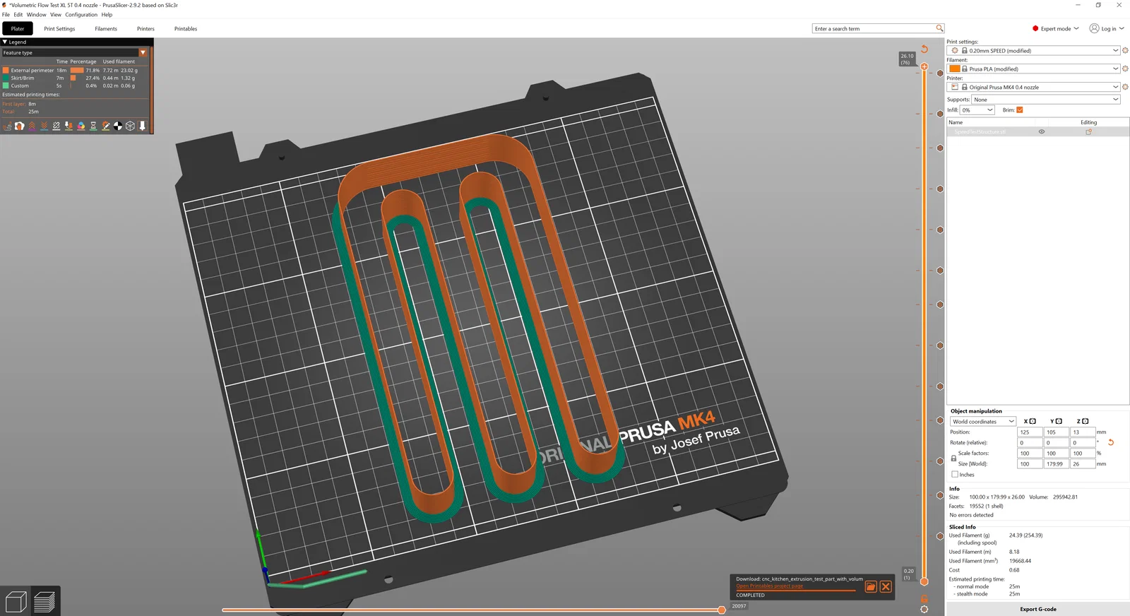Image resolution: width=1130 pixels, height=616 pixels.
Task: Click the Export G-code button
Action: (1037, 609)
